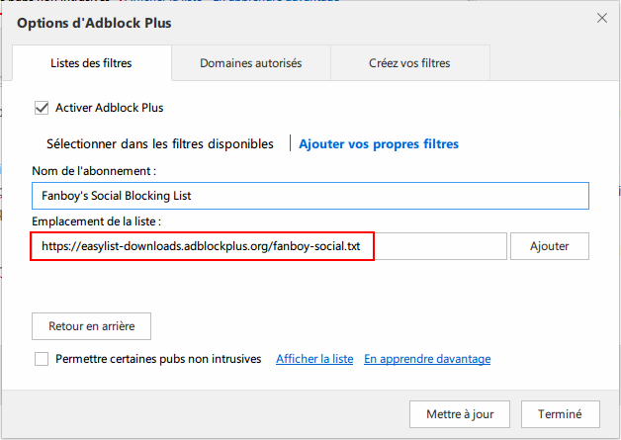The height and width of the screenshot is (440, 621).
Task: Open Ajouter vos propres filtres link
Action: pyautogui.click(x=379, y=143)
